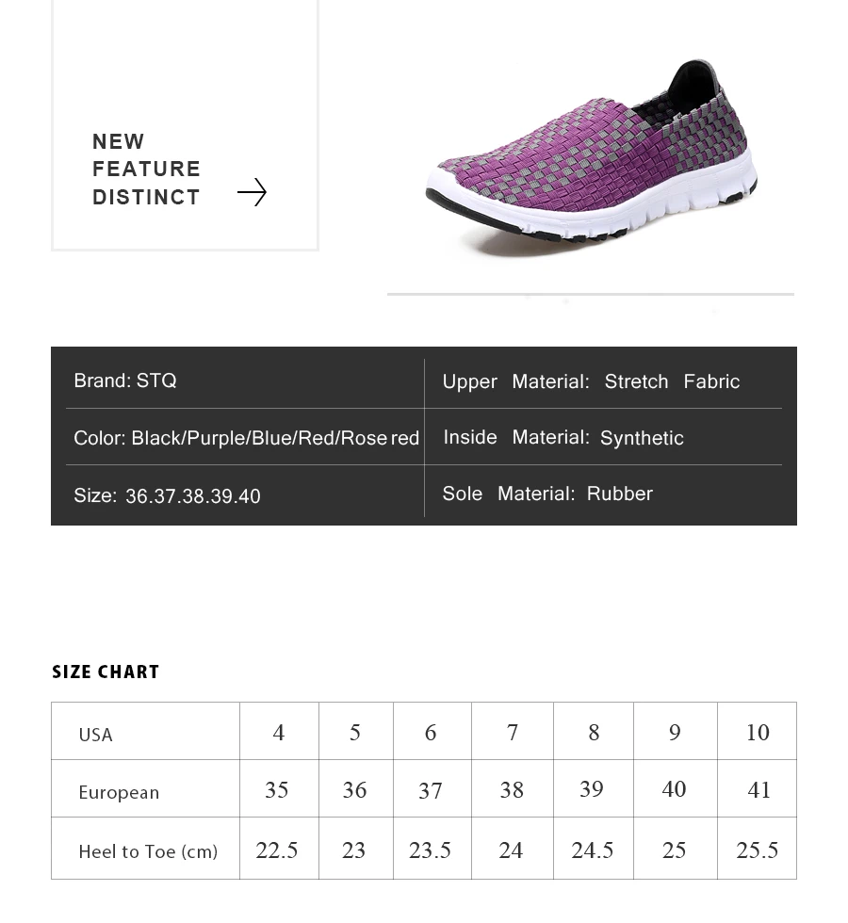Click the Sole Material: Rubber text
The width and height of the screenshot is (848, 923).
click(546, 494)
